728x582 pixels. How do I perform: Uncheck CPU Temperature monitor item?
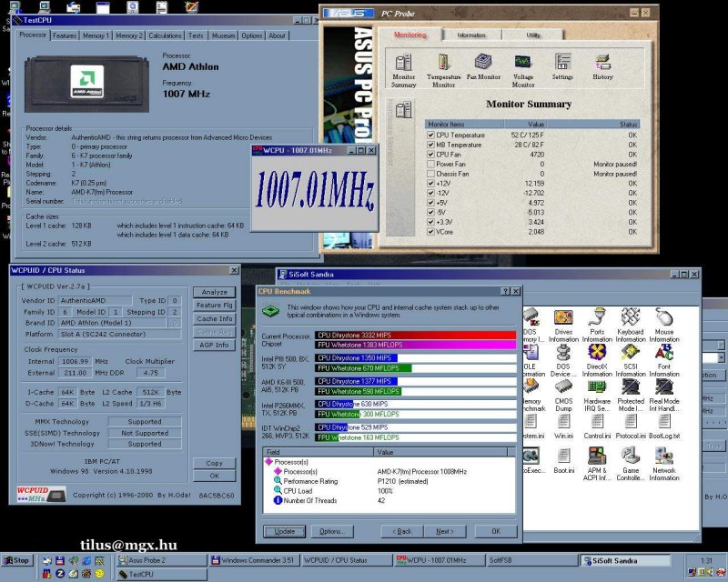pyautogui.click(x=430, y=135)
